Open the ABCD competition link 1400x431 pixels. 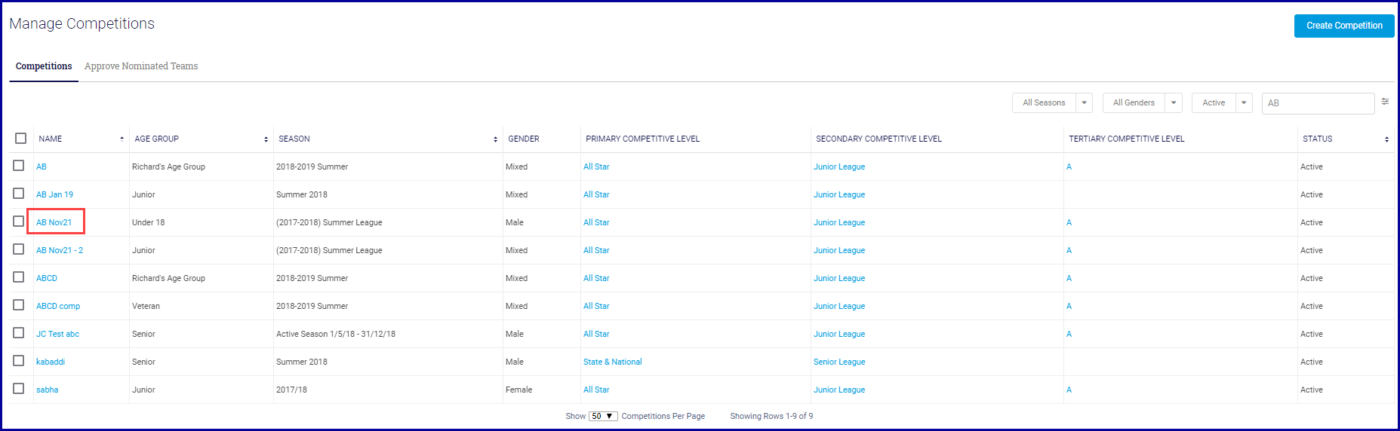click(47, 278)
